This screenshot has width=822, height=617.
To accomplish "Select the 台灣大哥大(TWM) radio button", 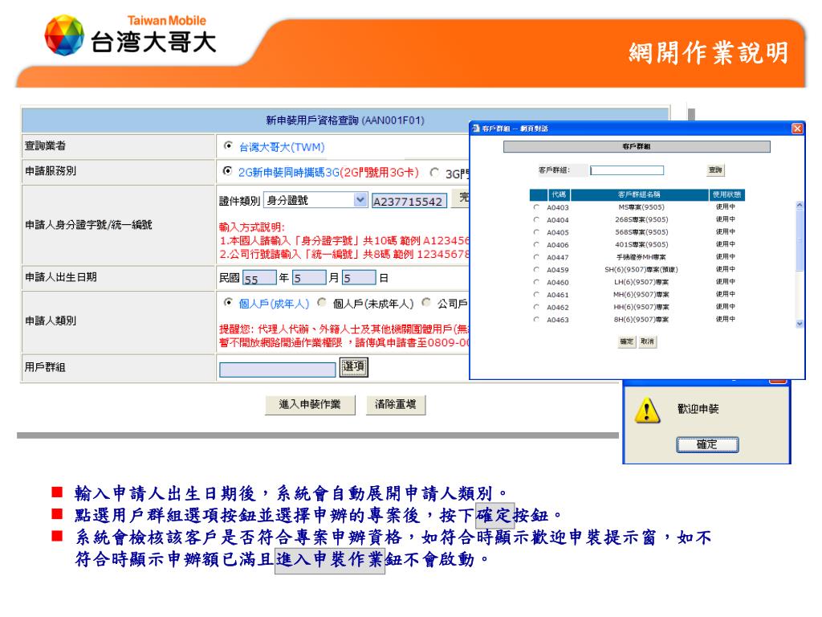I will click(x=228, y=146).
